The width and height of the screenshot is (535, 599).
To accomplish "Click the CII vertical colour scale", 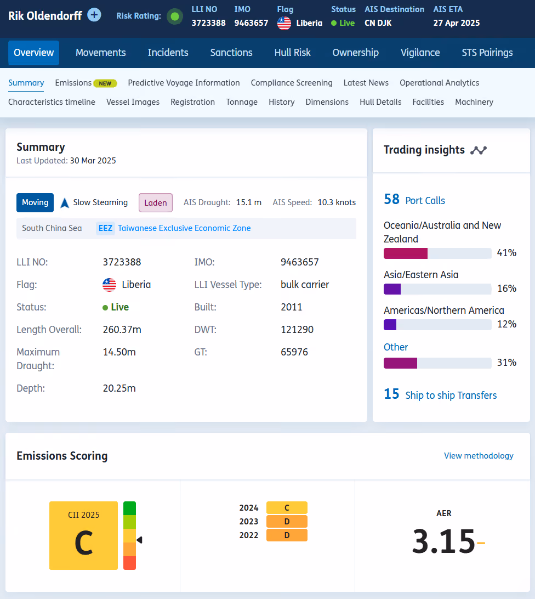I will [130, 535].
